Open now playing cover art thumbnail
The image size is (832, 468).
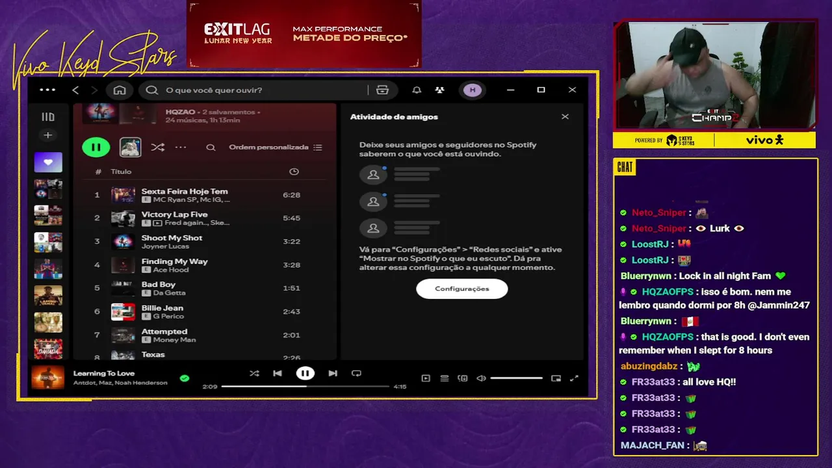[48, 378]
